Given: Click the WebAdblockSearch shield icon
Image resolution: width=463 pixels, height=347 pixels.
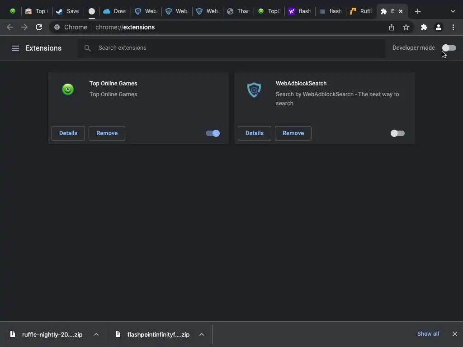Looking at the screenshot, I should tap(254, 90).
